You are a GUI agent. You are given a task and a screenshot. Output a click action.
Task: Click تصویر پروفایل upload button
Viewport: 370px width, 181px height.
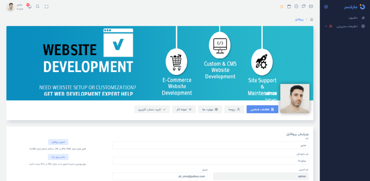tap(58, 142)
